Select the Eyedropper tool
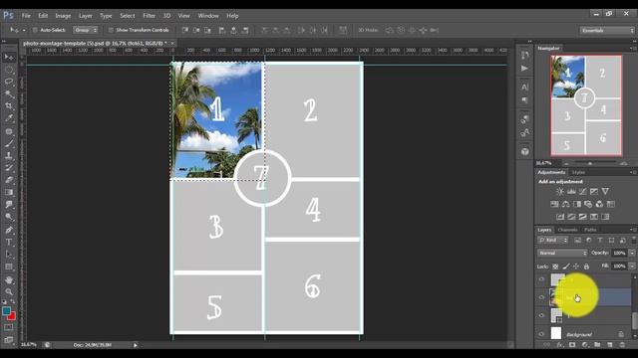This screenshot has width=638, height=358. [x=9, y=118]
